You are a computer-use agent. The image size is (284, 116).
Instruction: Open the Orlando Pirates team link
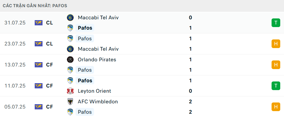(x=97, y=60)
